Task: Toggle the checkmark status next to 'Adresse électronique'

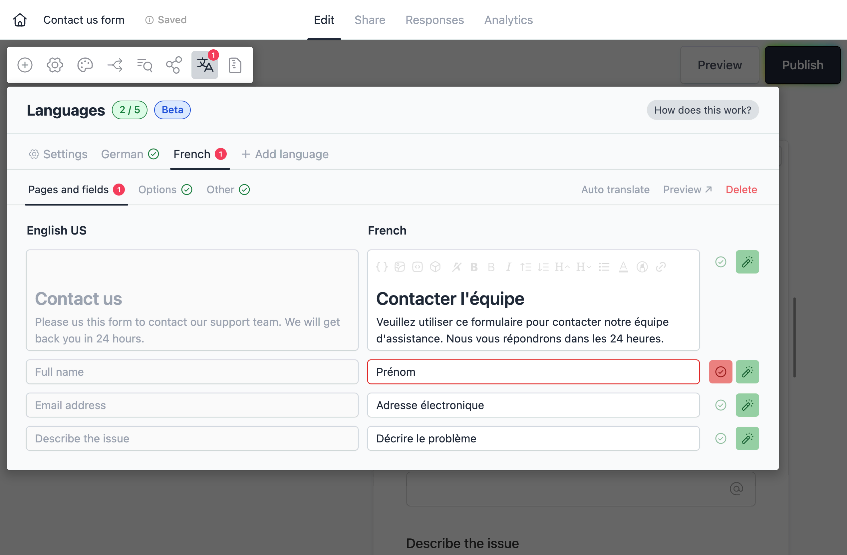Action: (720, 404)
